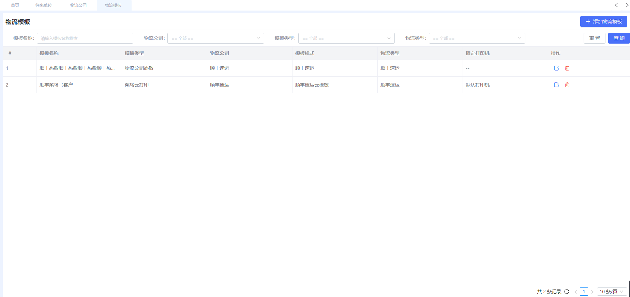
Task: Edit the first template row
Action: tap(556, 68)
